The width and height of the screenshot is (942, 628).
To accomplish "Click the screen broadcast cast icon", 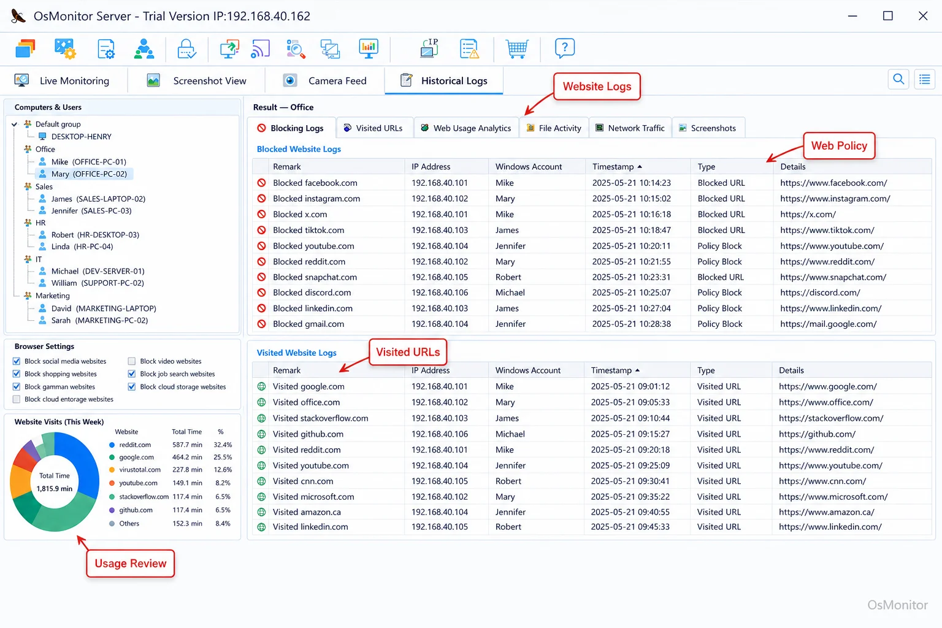I will coord(260,48).
